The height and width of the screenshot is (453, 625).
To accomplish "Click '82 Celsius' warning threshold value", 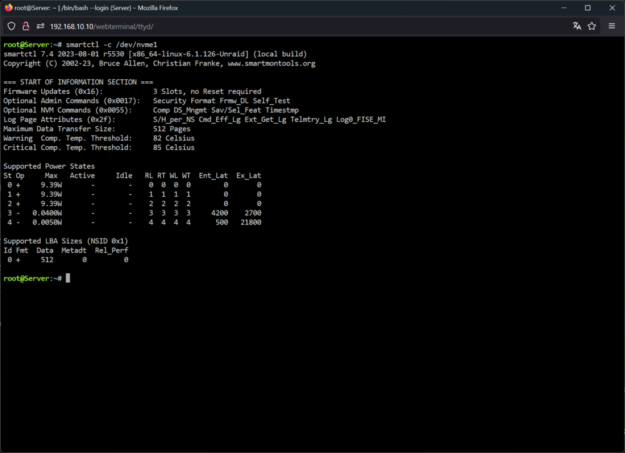I will tap(174, 138).
